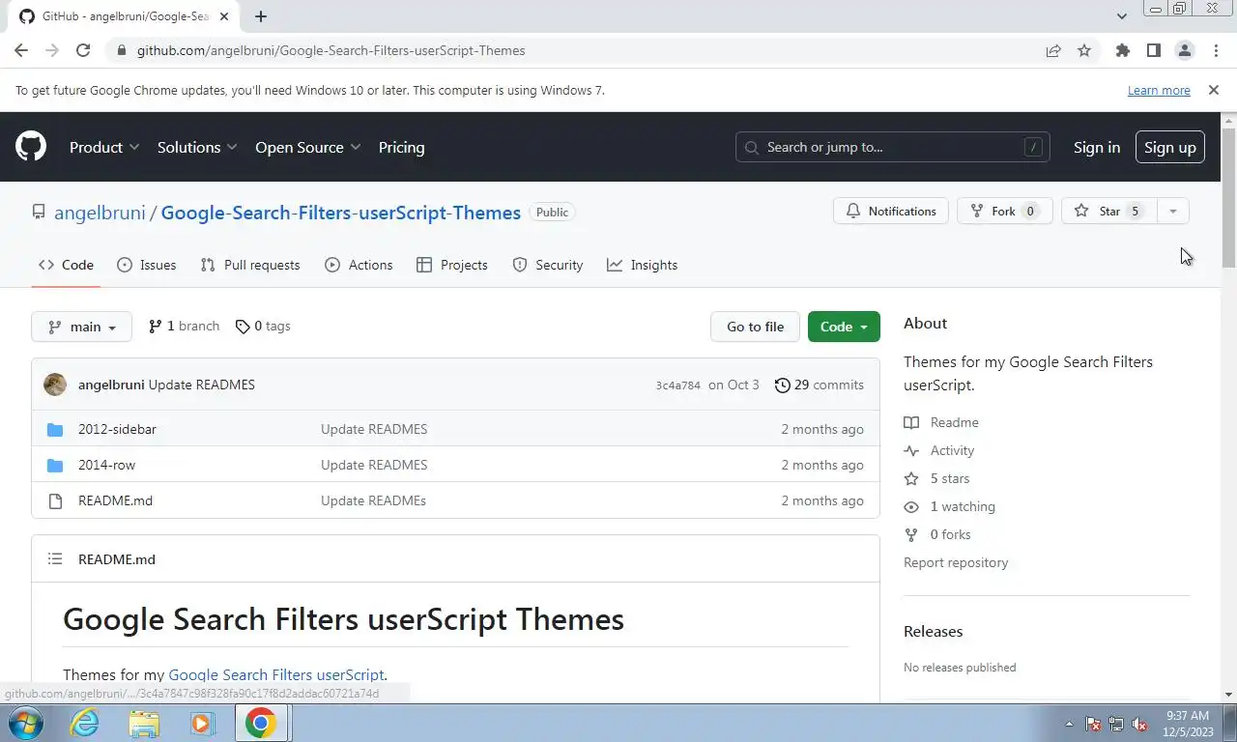
Task: Open angelbruni owner profile link
Action: 100,213
